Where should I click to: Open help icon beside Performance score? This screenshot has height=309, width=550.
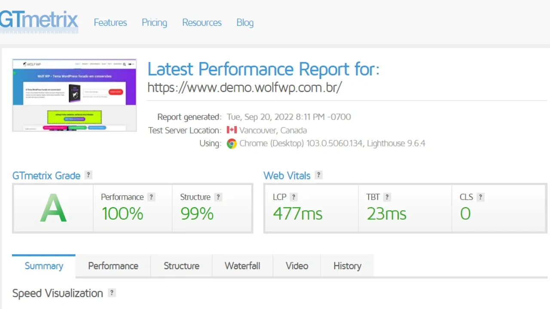pos(151,197)
